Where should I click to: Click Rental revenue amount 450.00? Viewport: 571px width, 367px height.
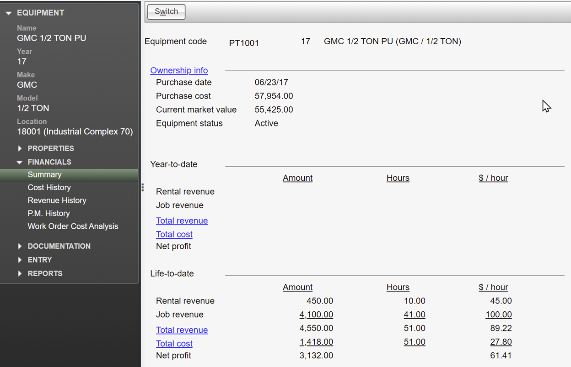[x=320, y=301]
